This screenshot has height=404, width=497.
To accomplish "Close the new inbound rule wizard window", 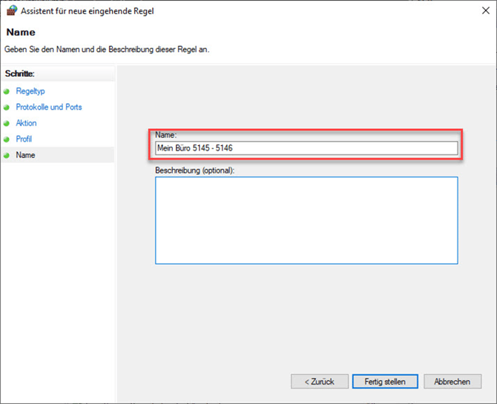I will 479,11.
